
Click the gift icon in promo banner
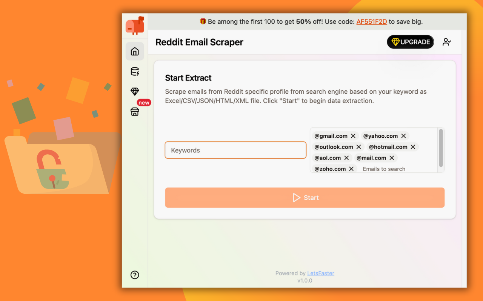pyautogui.click(x=203, y=22)
